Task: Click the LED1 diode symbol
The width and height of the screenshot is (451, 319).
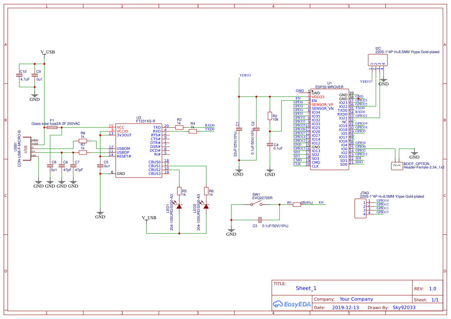Action: tap(178, 206)
